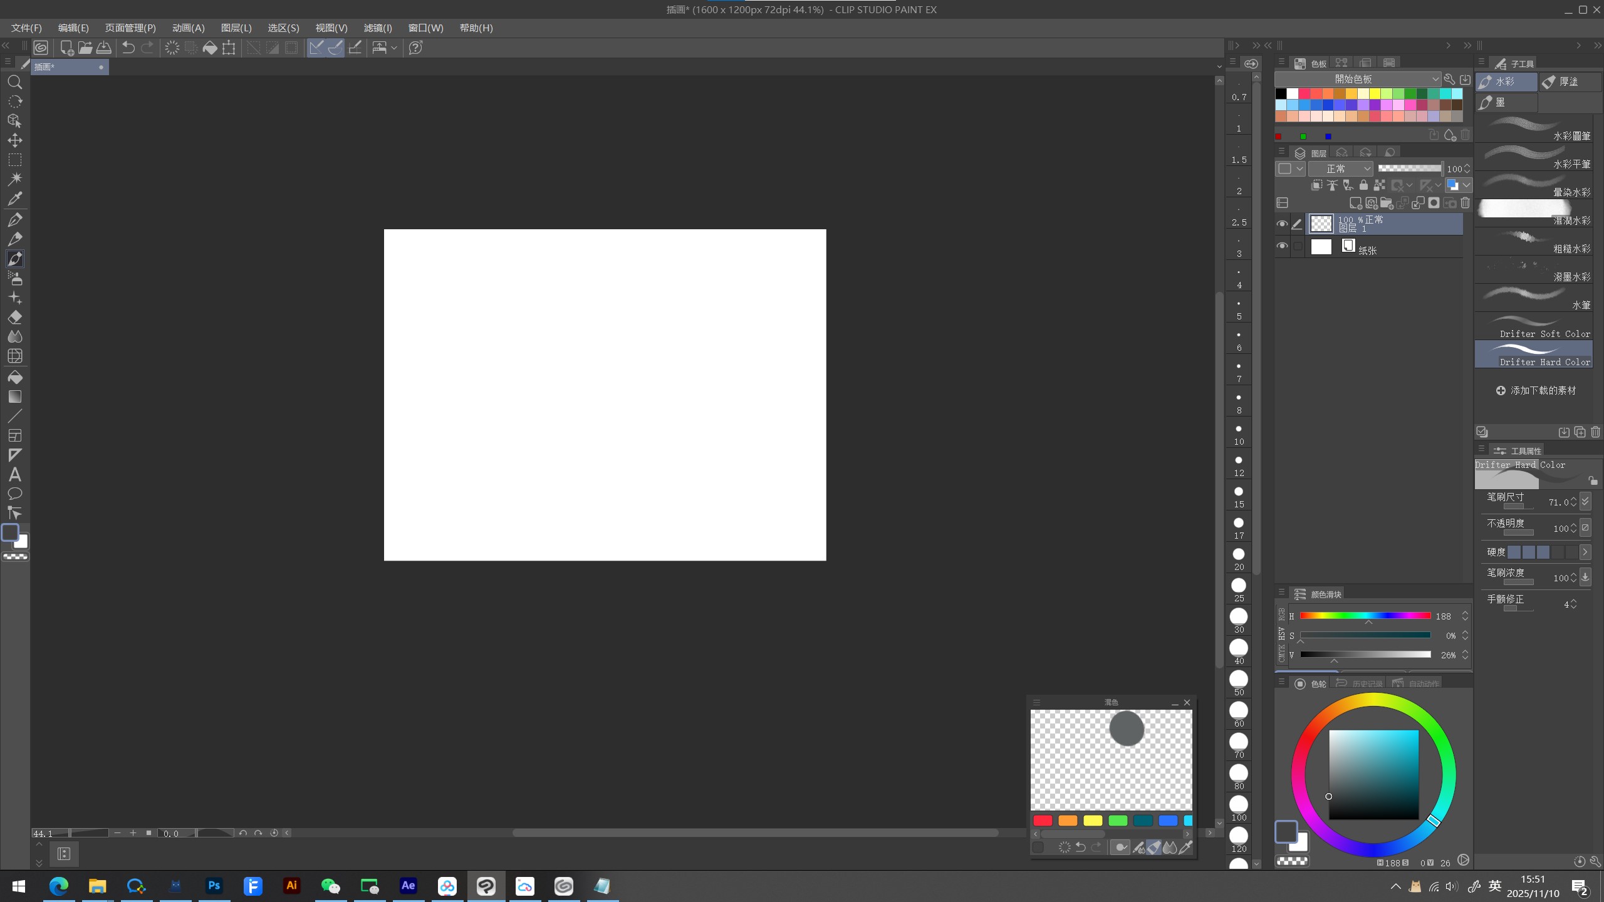Click 添加下载的素材 button
This screenshot has width=1604, height=902.
[1535, 390]
